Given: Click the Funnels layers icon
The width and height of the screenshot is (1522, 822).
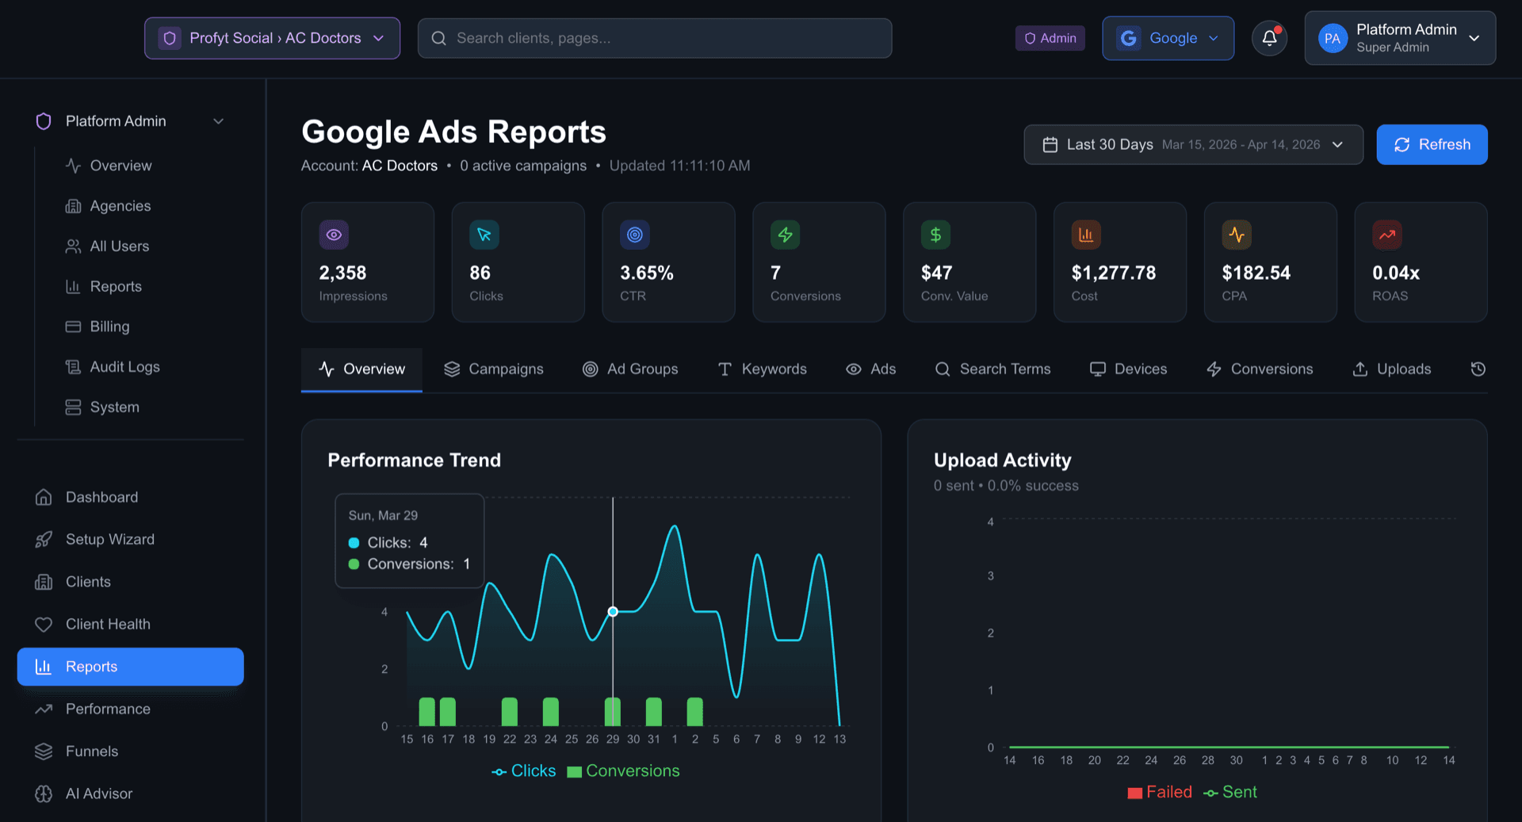Looking at the screenshot, I should [x=44, y=751].
